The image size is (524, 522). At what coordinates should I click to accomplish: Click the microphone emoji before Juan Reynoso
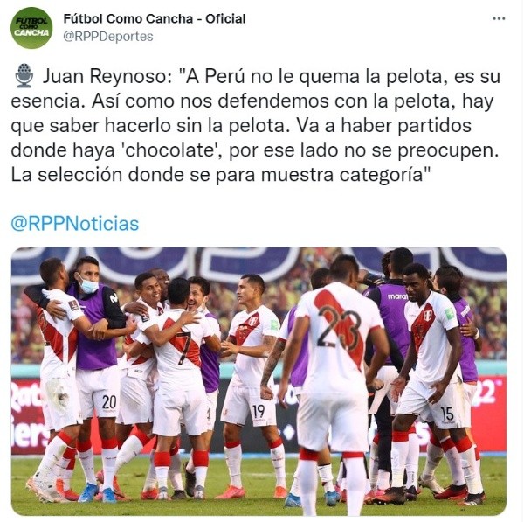(x=24, y=76)
